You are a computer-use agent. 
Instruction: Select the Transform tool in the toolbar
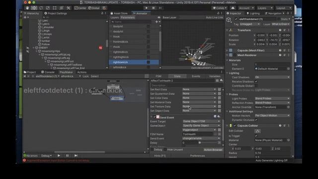[x=62, y=8]
